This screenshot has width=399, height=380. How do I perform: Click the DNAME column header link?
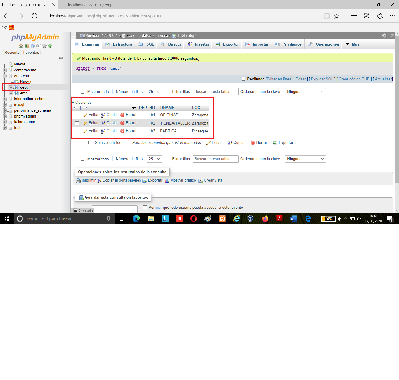tap(167, 108)
